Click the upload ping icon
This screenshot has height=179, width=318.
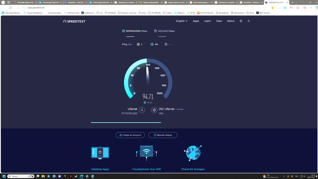point(166,44)
